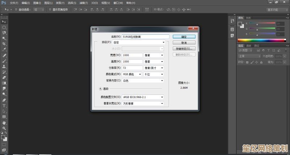Image resolution: width=290 pixels, height=155 pixels.
Task: Select the Lasso tool
Action: (x=4, y=33)
